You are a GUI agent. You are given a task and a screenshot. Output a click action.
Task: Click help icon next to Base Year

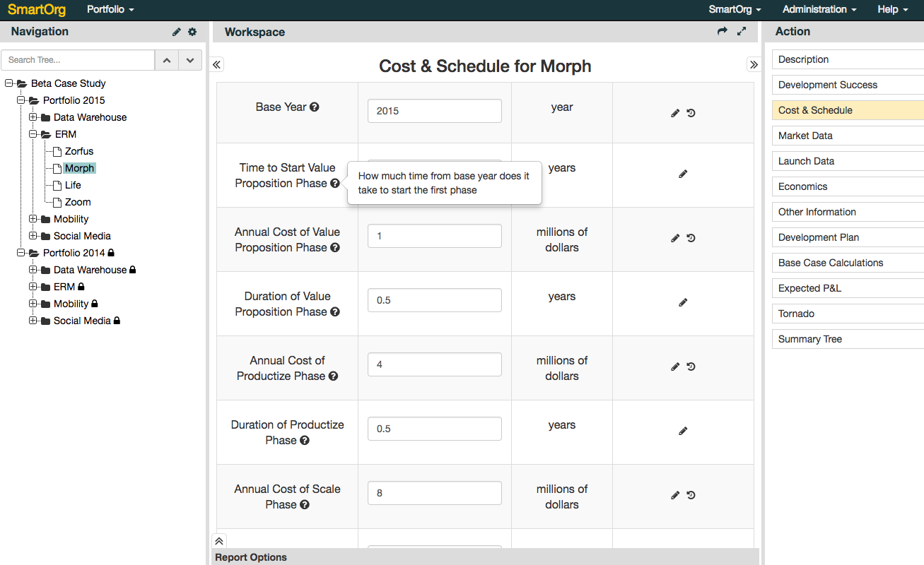pyautogui.click(x=315, y=107)
